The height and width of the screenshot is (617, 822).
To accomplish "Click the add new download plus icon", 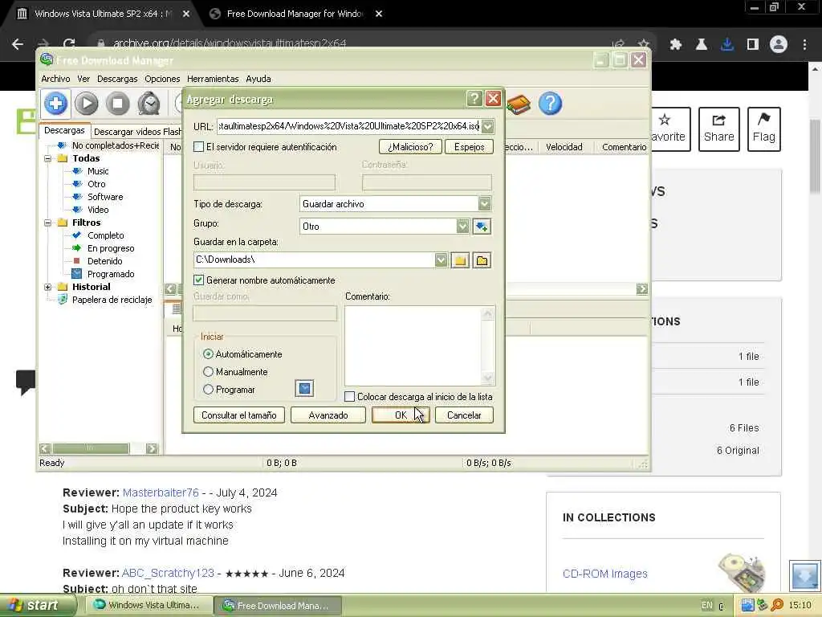I will click(56, 104).
